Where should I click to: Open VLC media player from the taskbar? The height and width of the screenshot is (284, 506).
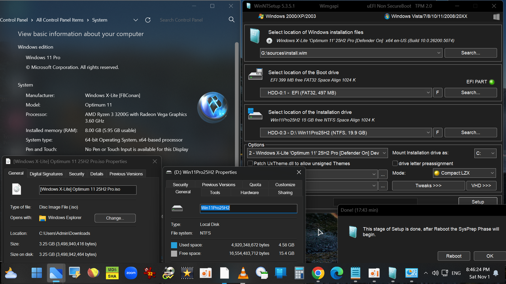[243, 273]
